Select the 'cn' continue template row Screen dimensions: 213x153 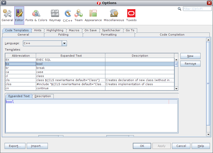pos(90,88)
